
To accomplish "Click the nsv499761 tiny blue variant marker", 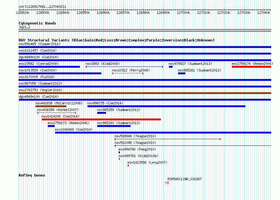I will click(119, 159).
